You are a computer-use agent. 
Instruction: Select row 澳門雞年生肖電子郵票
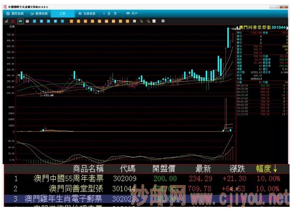(x=147, y=199)
